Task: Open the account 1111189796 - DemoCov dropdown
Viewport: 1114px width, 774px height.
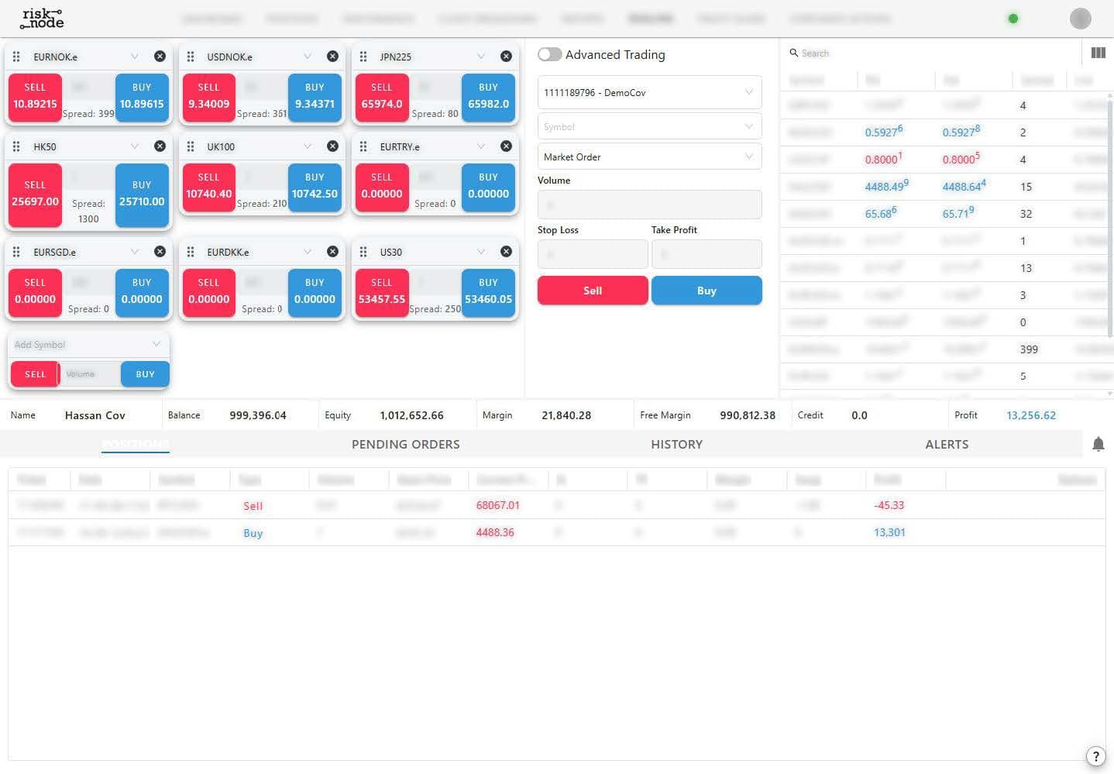Action: point(649,92)
